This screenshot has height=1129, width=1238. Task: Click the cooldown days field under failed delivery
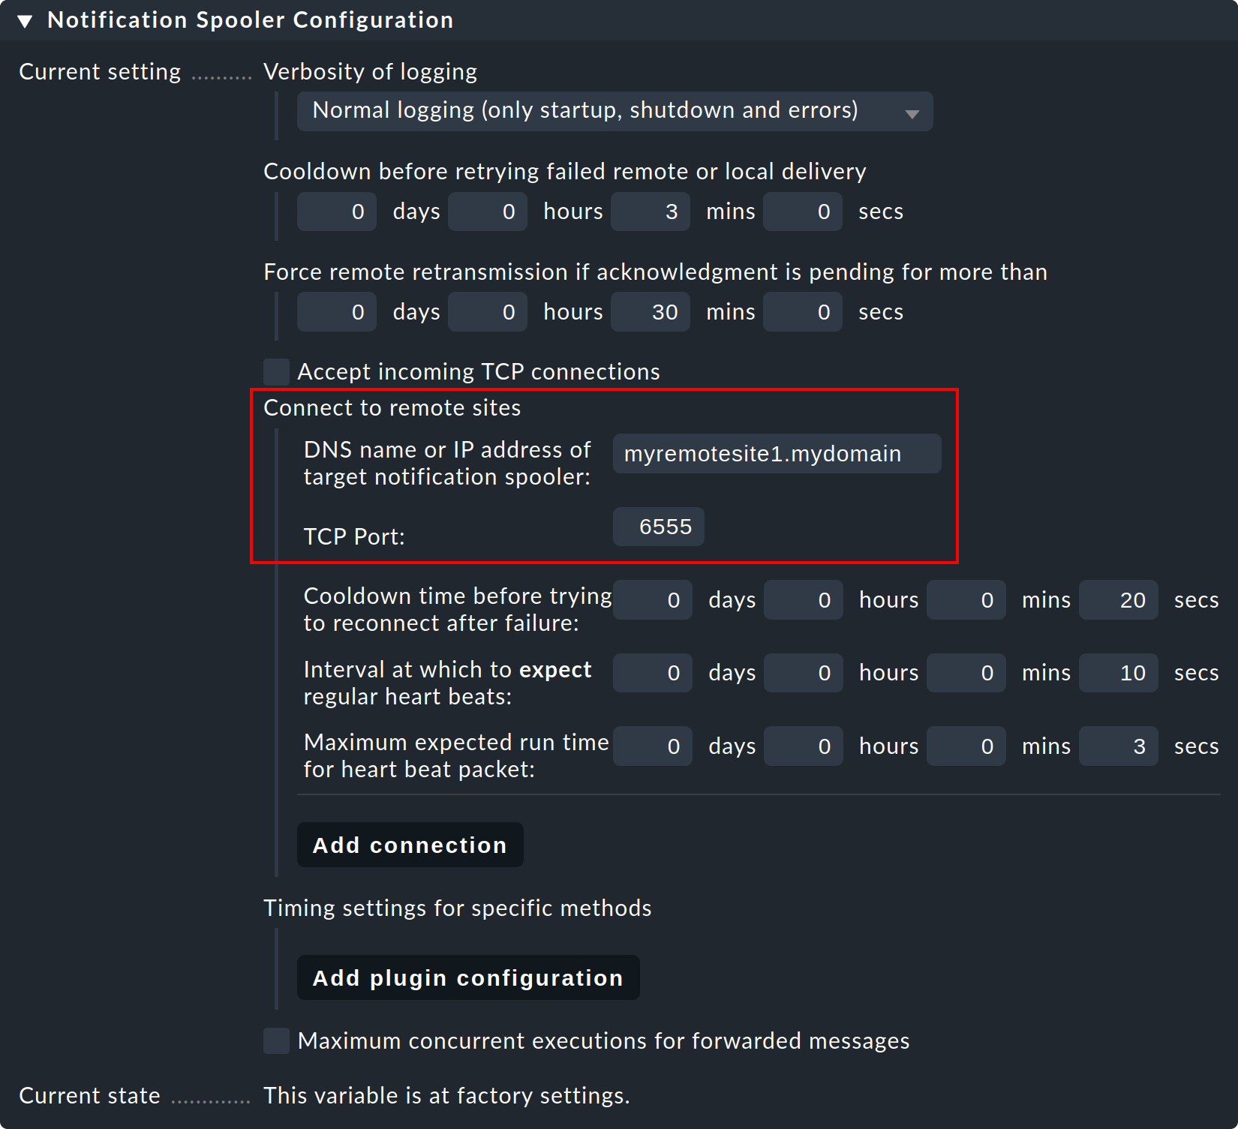(x=336, y=212)
